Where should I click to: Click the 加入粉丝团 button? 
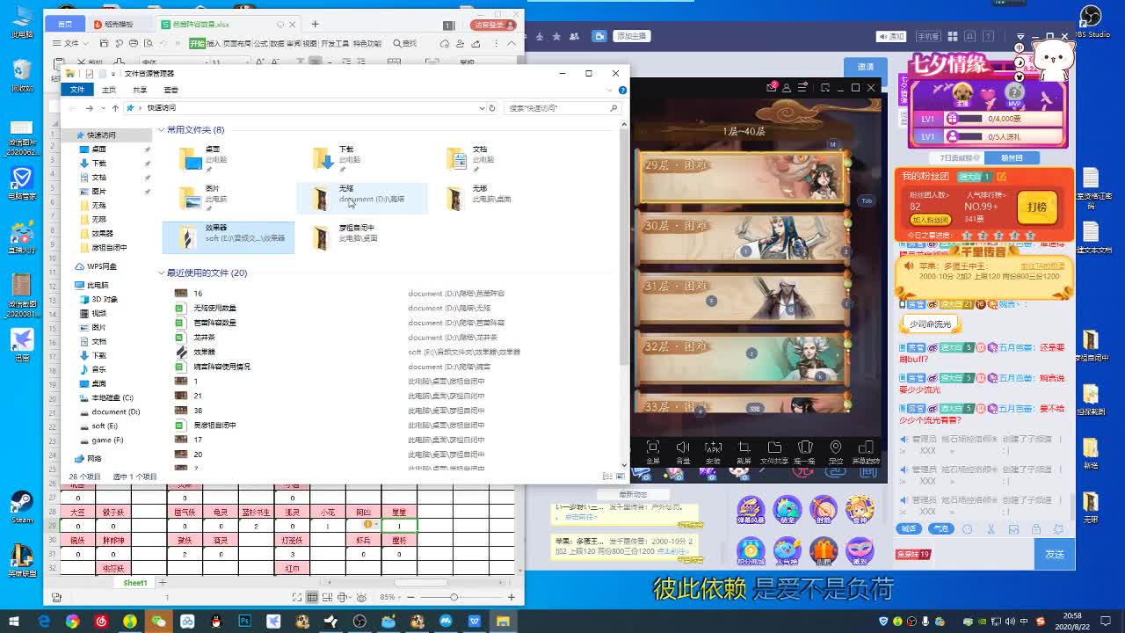point(931,220)
